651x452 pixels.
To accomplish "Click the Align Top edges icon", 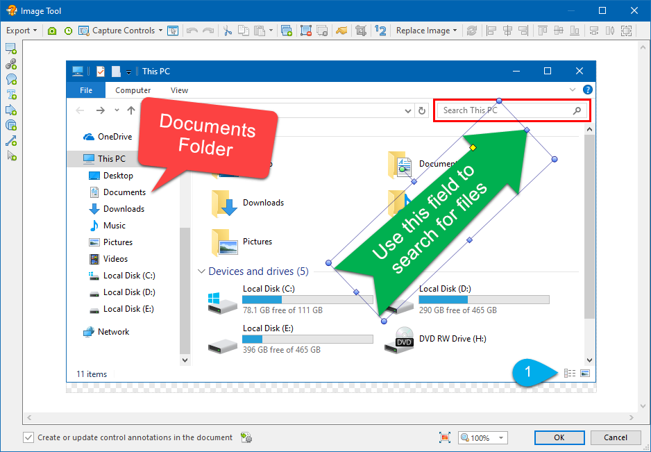I will pyautogui.click(x=543, y=31).
